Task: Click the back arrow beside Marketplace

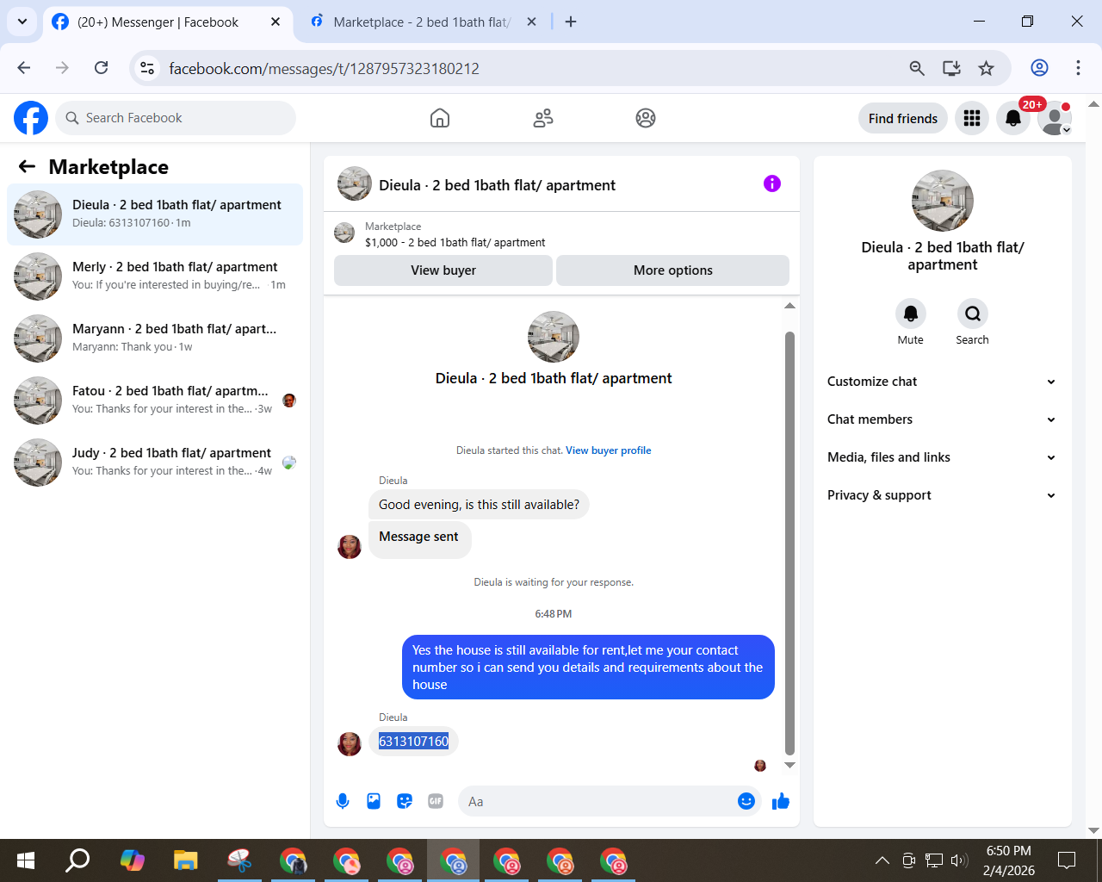Action: pyautogui.click(x=28, y=166)
